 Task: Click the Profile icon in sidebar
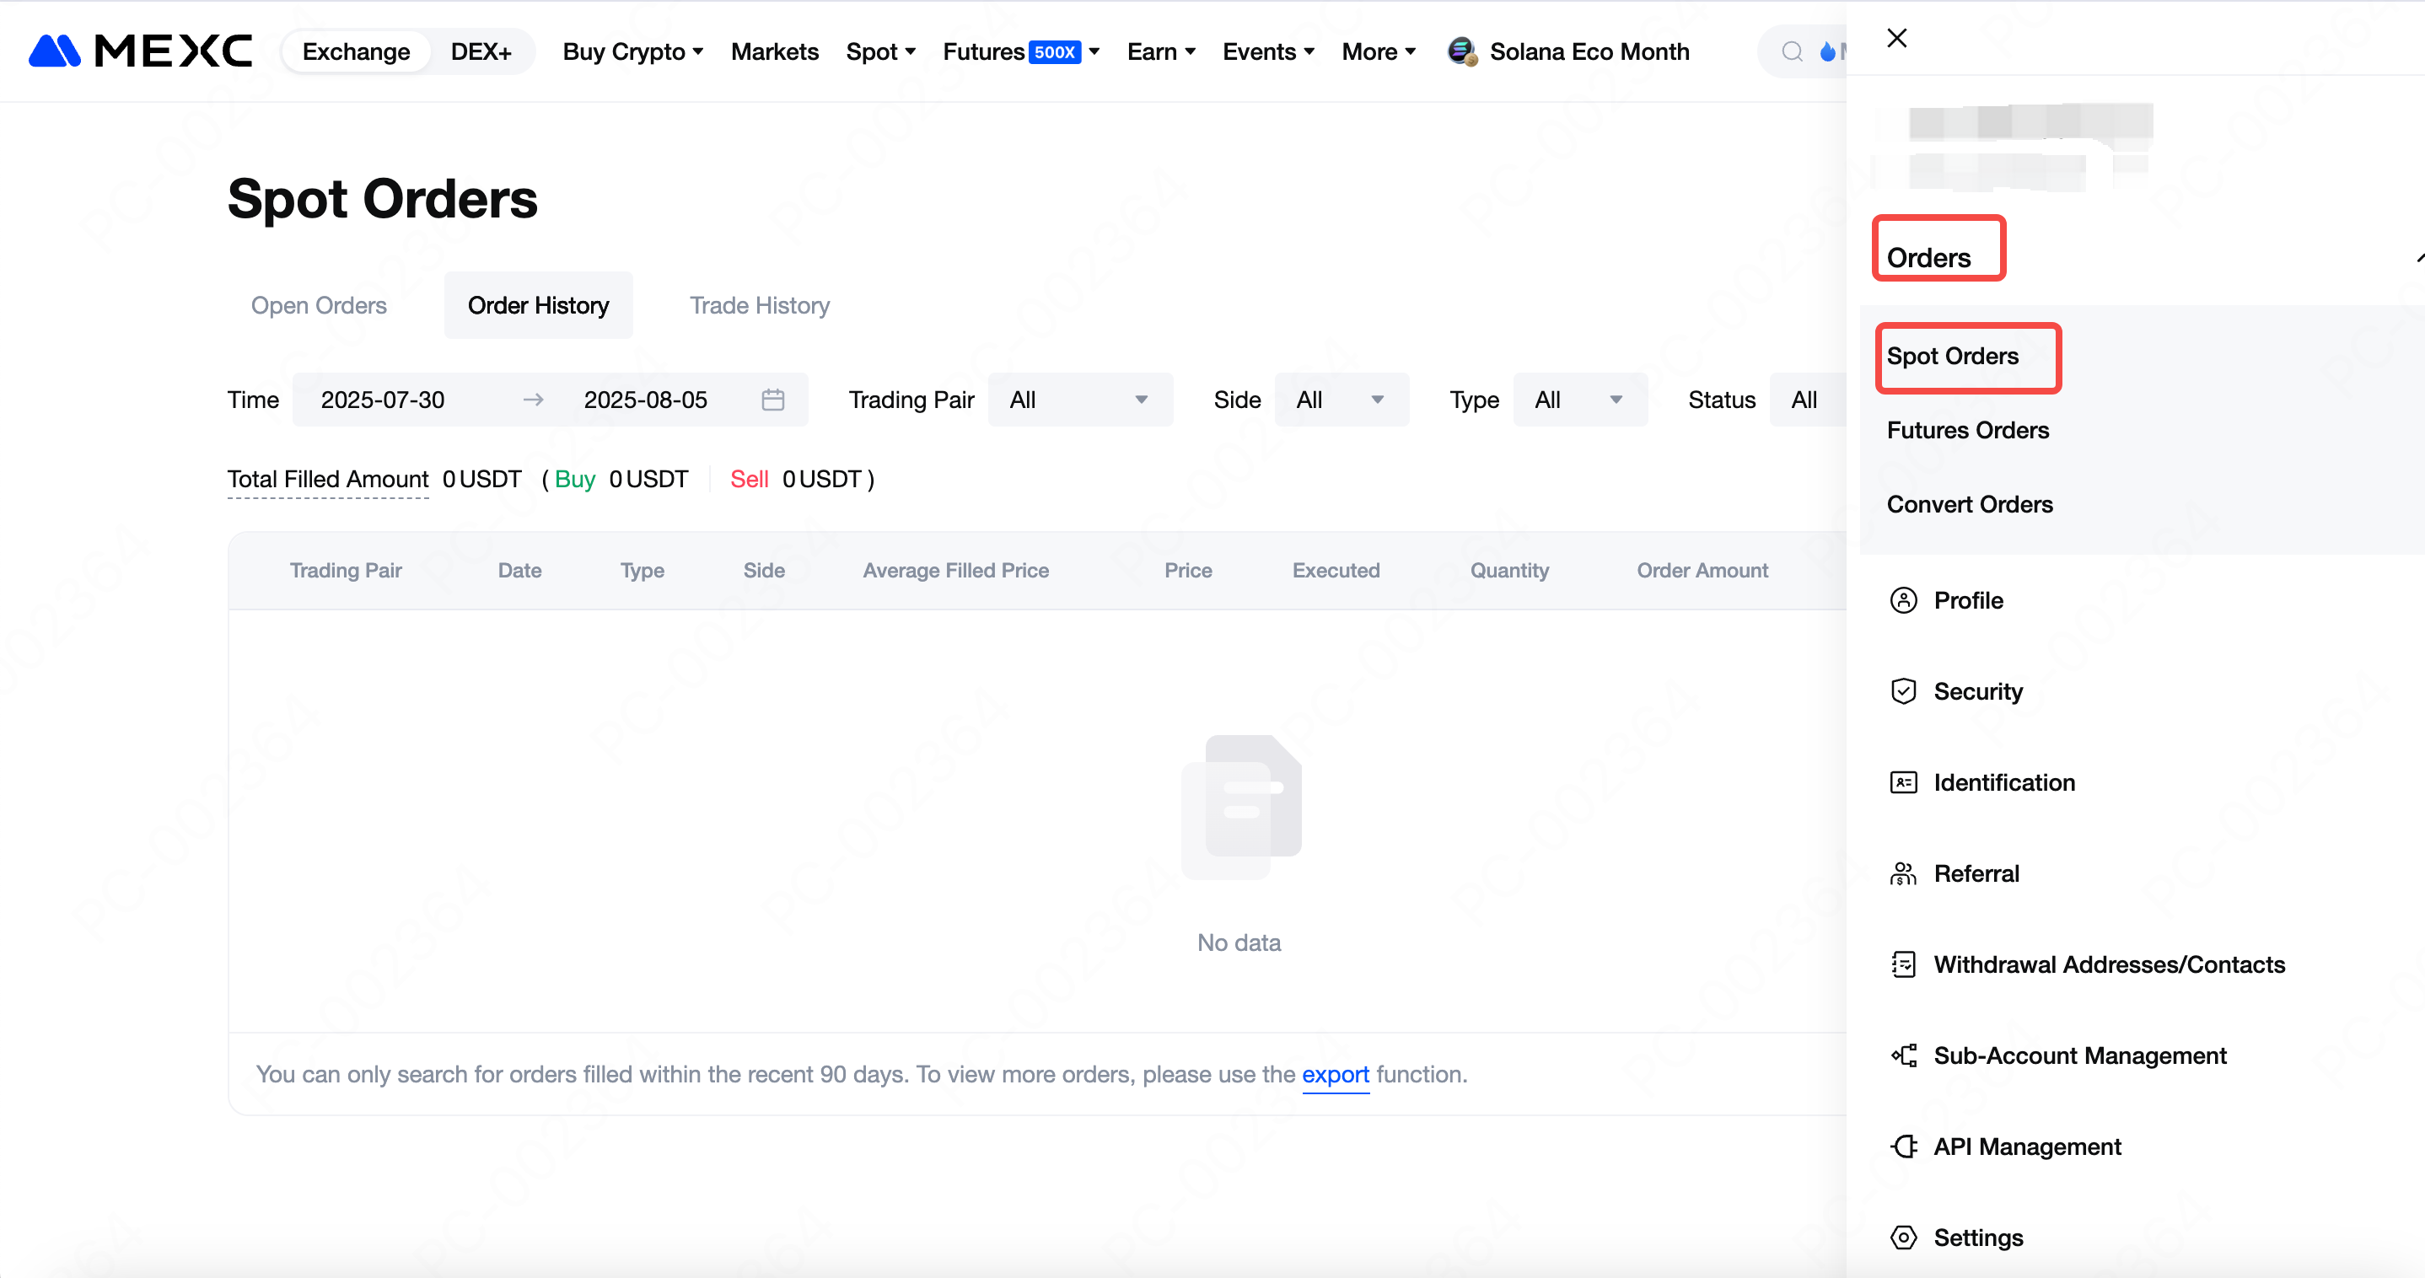point(1903,600)
